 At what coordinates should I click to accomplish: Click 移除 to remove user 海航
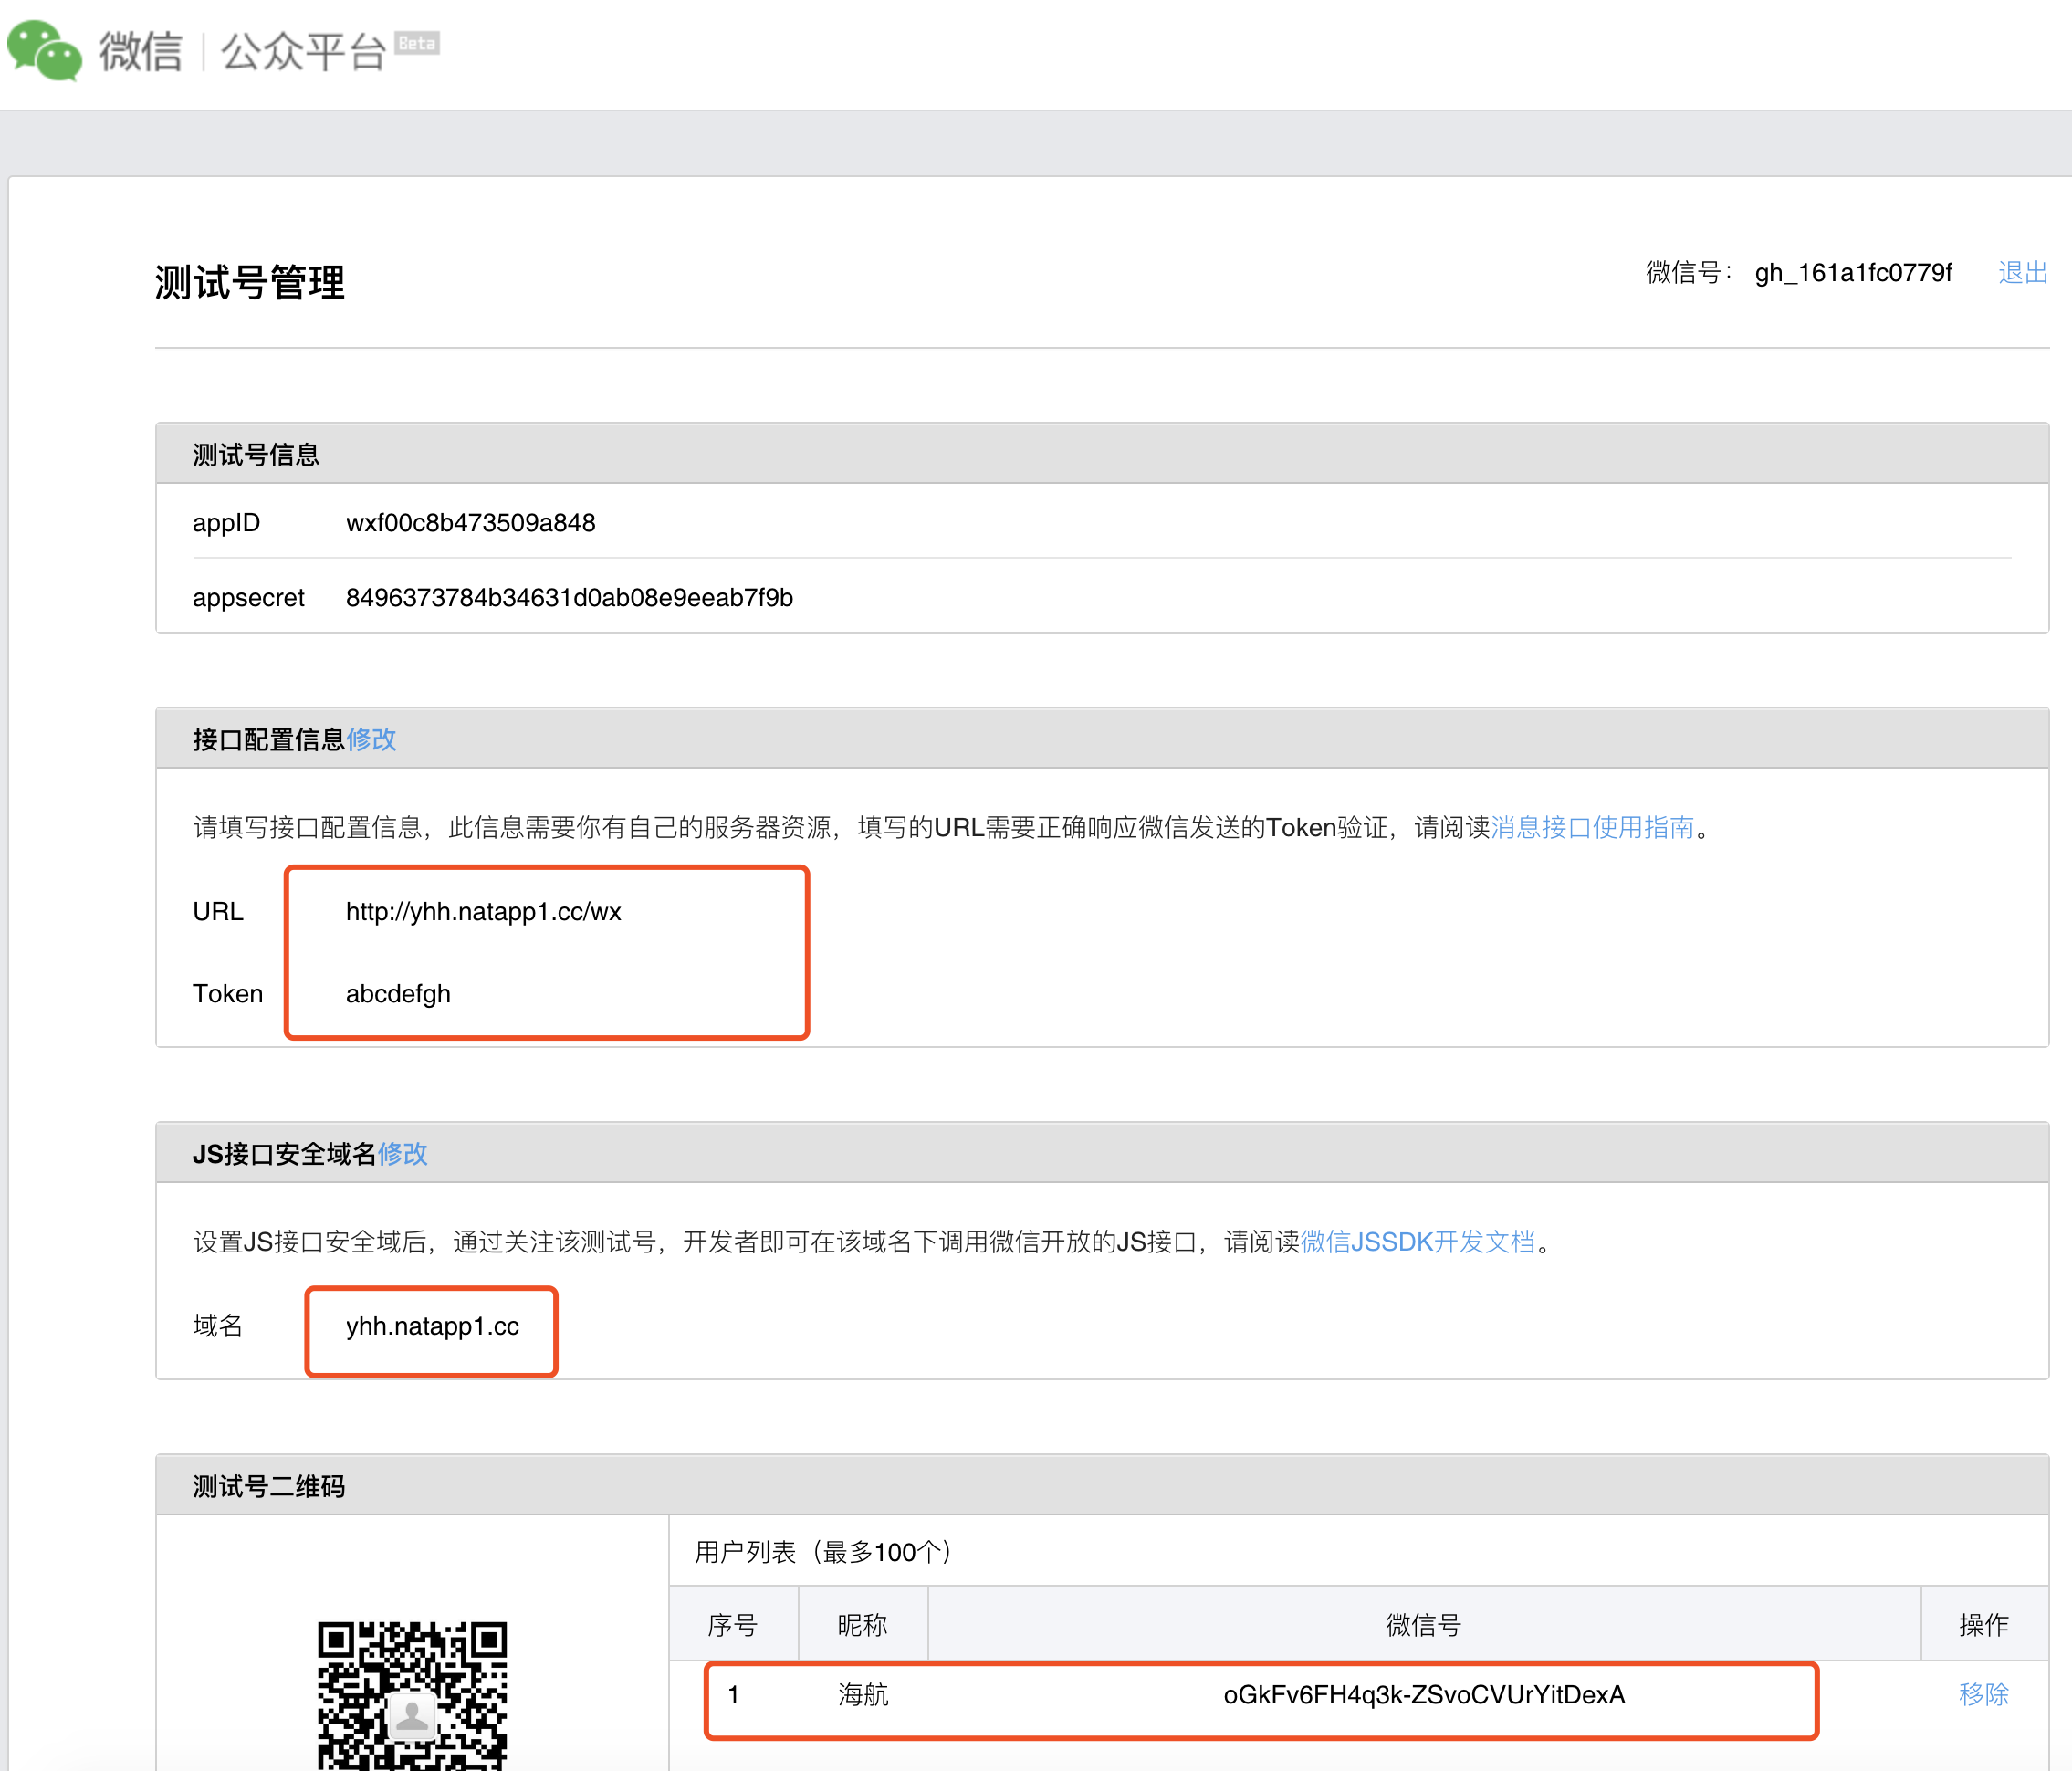pos(1983,1694)
